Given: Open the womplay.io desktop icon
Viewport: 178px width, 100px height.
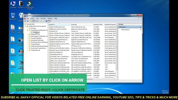Looking at the screenshot, I should tap(21, 5).
